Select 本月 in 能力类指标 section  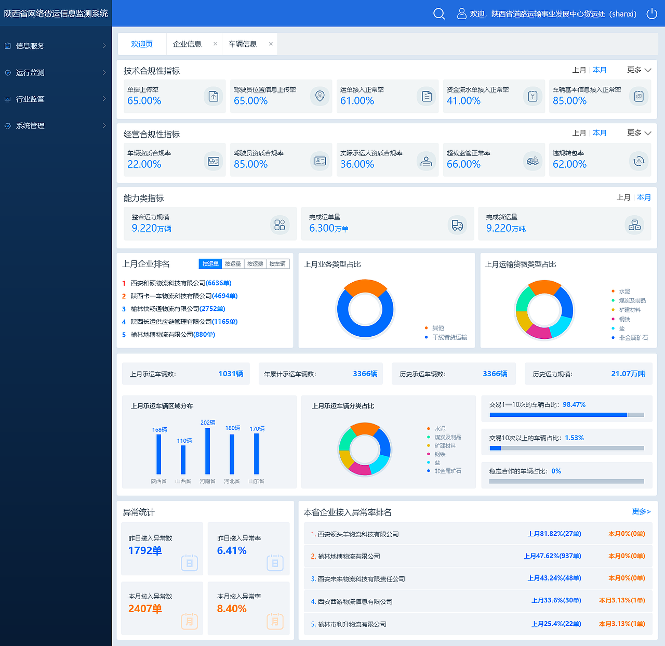(644, 197)
